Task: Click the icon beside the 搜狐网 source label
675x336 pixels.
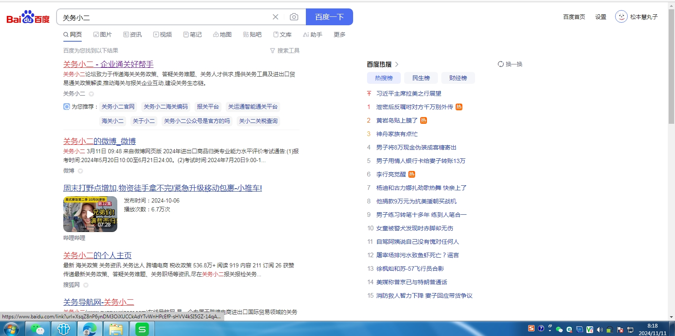Action: pyautogui.click(x=86, y=285)
